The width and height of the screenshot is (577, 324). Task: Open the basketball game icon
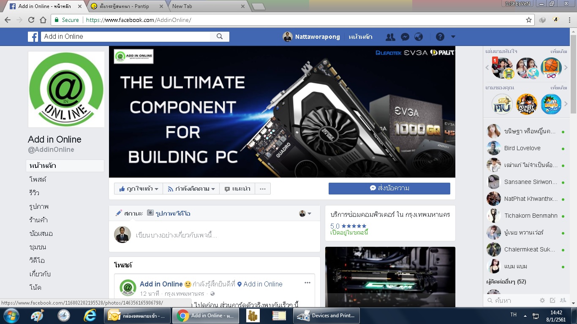click(551, 68)
